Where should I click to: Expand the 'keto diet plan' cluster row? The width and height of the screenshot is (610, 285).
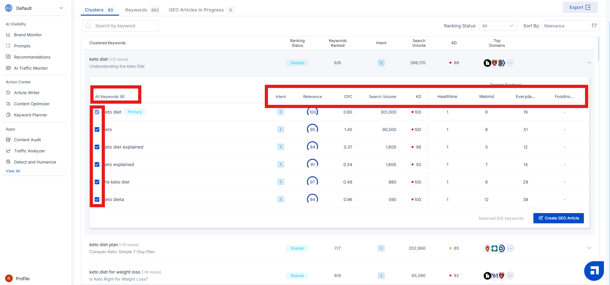pos(589,248)
